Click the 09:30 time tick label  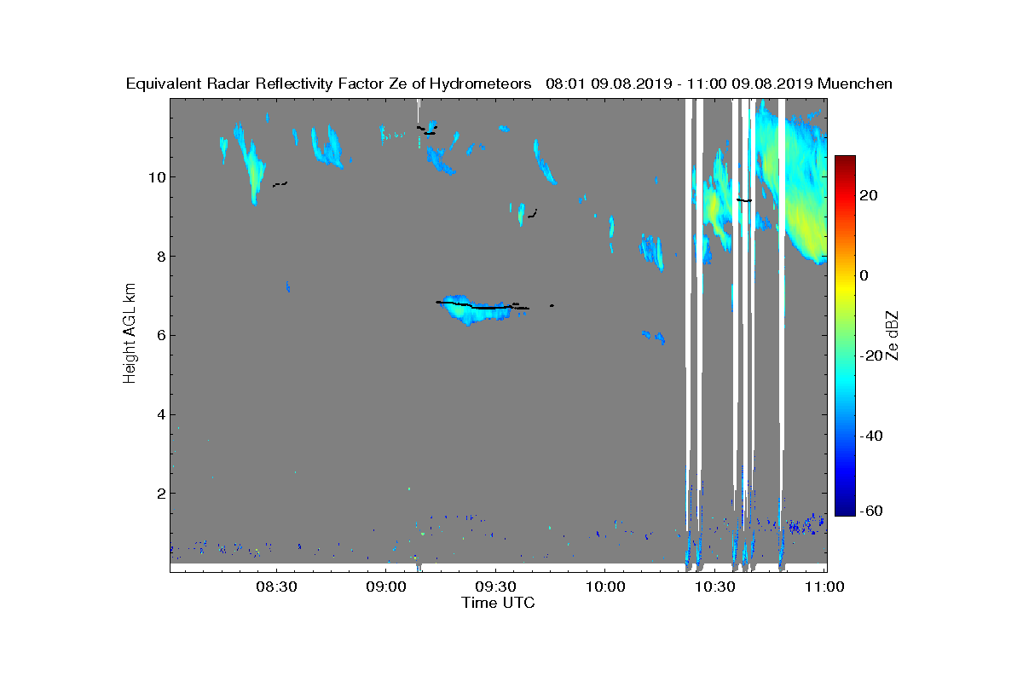(494, 587)
